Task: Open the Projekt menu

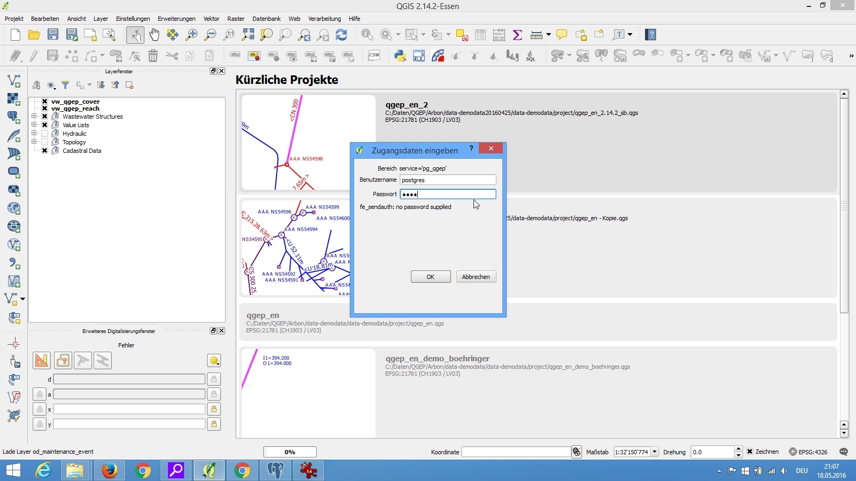Action: click(14, 19)
